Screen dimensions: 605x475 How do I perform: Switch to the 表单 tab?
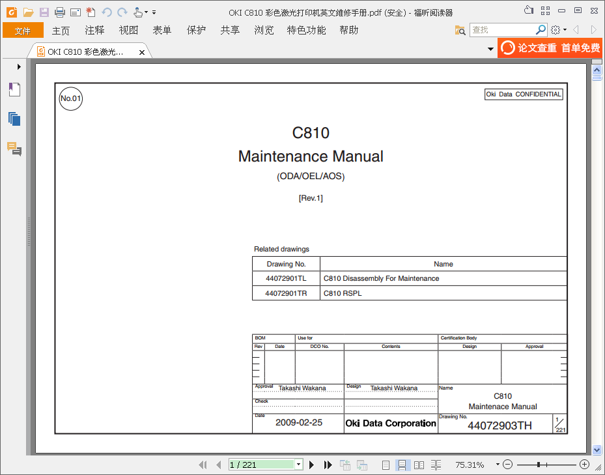162,30
